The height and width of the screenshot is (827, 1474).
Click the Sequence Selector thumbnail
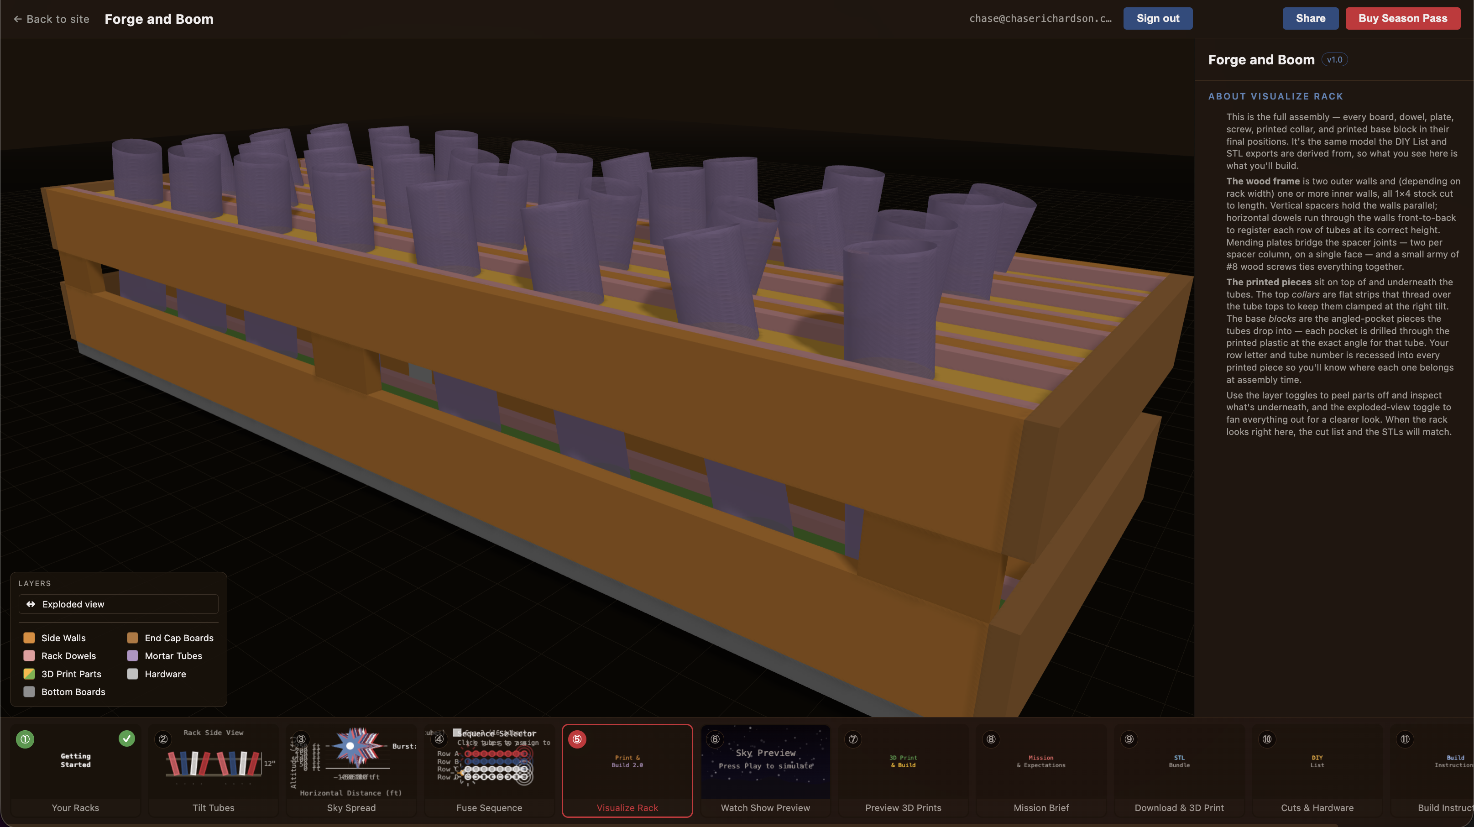click(x=489, y=762)
